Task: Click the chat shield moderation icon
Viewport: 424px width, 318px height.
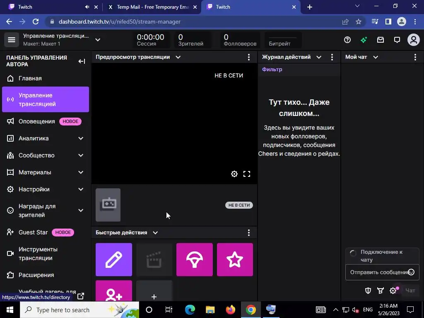Action: (368, 291)
